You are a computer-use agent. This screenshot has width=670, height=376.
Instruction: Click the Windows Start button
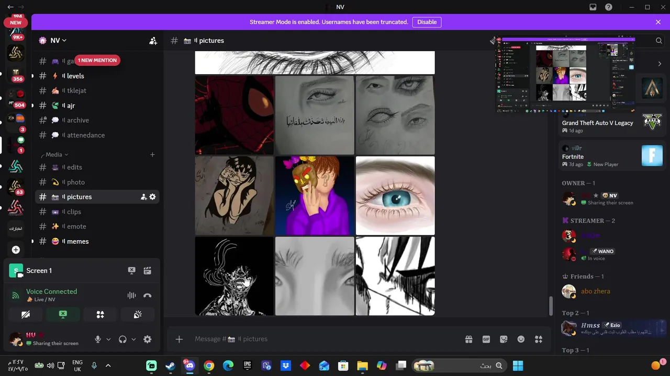[518, 366]
